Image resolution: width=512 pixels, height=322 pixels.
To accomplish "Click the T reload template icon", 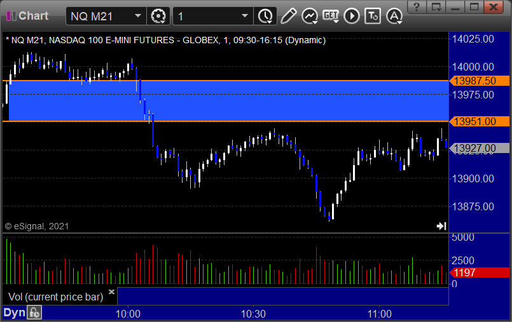I will point(373,16).
